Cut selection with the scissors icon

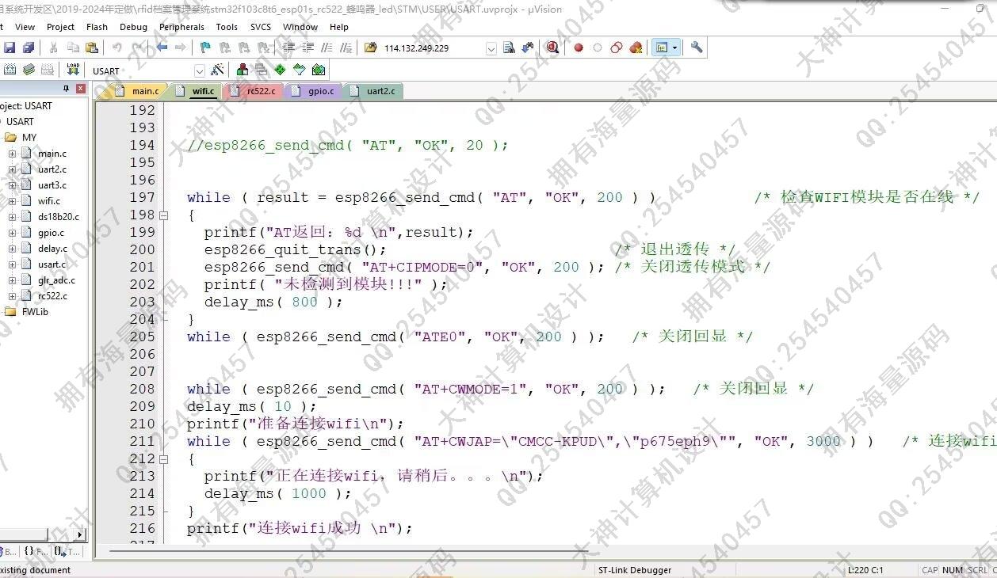(x=54, y=48)
